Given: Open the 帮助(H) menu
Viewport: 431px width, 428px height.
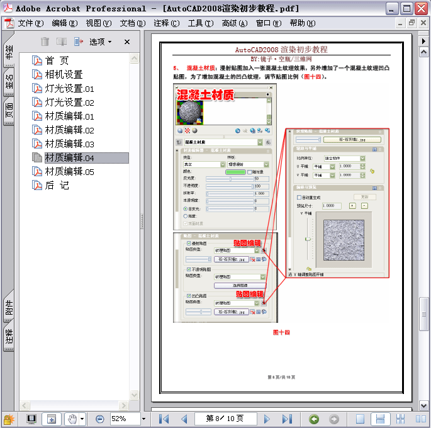Looking at the screenshot, I should (x=303, y=23).
